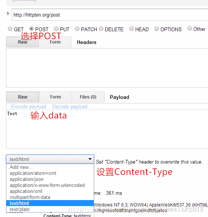The width and height of the screenshot is (208, 217).
Task: Click the 361 ms loading time value
Action: (114, 193)
